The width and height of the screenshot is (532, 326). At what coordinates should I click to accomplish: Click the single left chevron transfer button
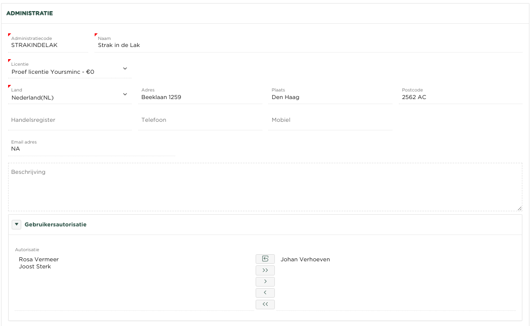coord(265,293)
